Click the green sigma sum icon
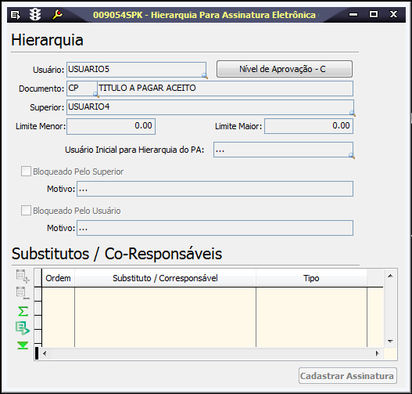Viewport: 412px width, 394px height. point(23,311)
